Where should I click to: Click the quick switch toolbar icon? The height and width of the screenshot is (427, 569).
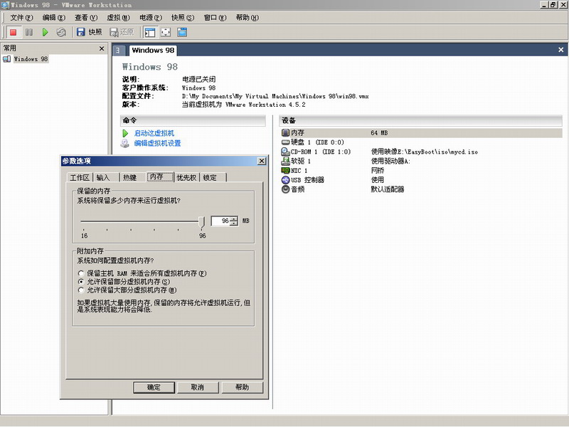182,32
